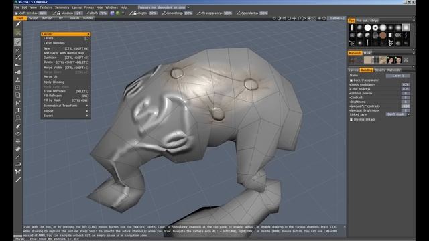Screen dimensions: 429x241
Task: Click the green sphere icon in top toolbar
Action: 118,13
